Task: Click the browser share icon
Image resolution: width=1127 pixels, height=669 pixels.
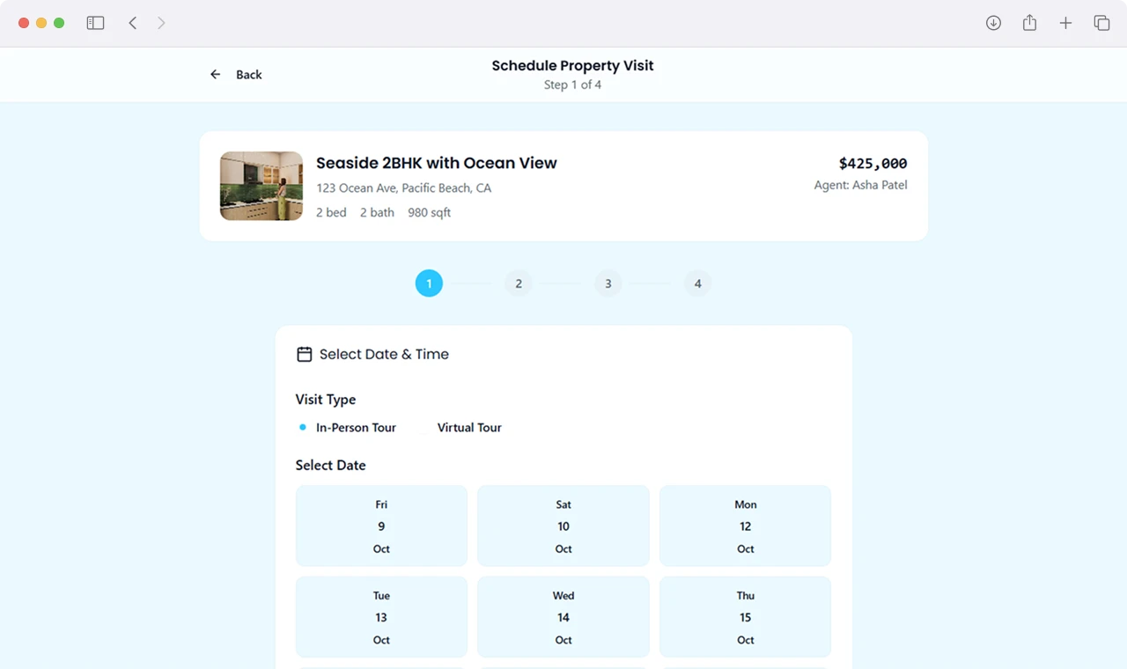Action: pyautogui.click(x=1029, y=23)
